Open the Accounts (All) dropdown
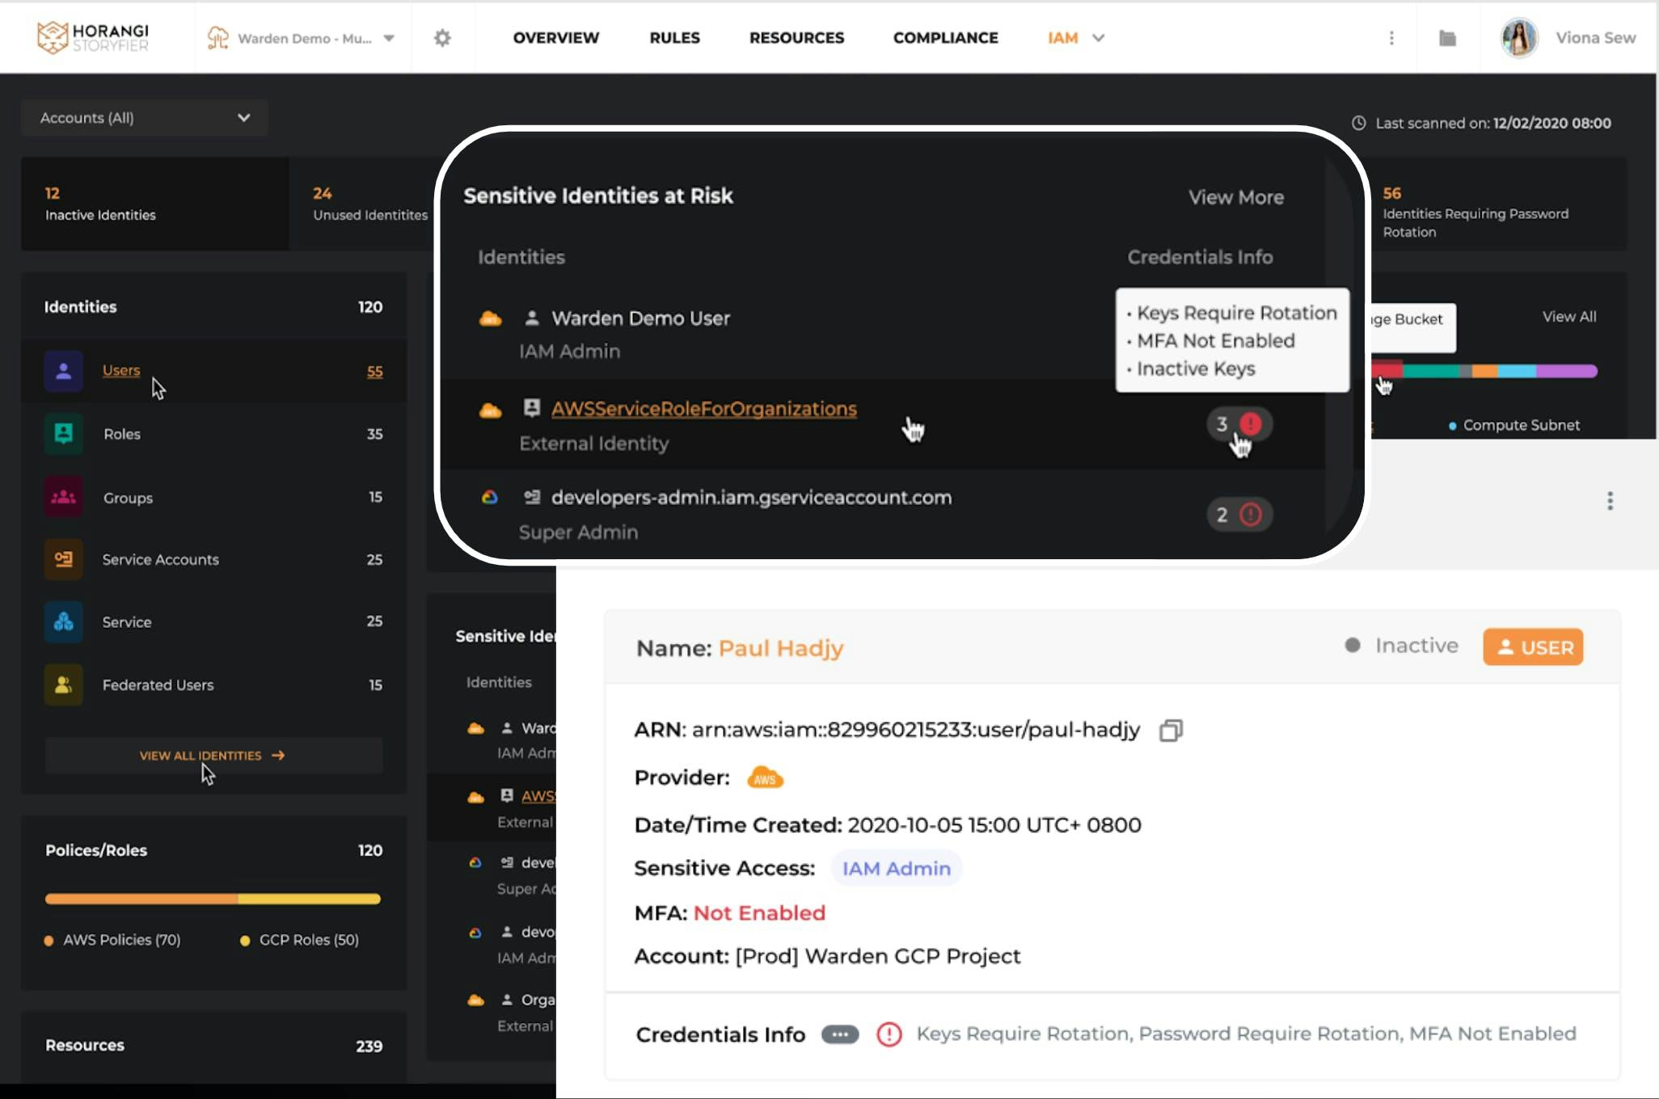This screenshot has height=1099, width=1659. [x=145, y=118]
